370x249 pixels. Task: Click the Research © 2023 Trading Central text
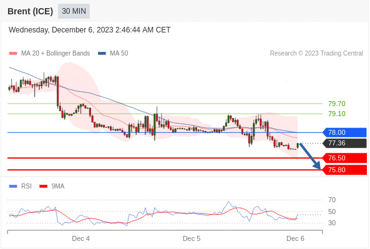click(x=316, y=53)
